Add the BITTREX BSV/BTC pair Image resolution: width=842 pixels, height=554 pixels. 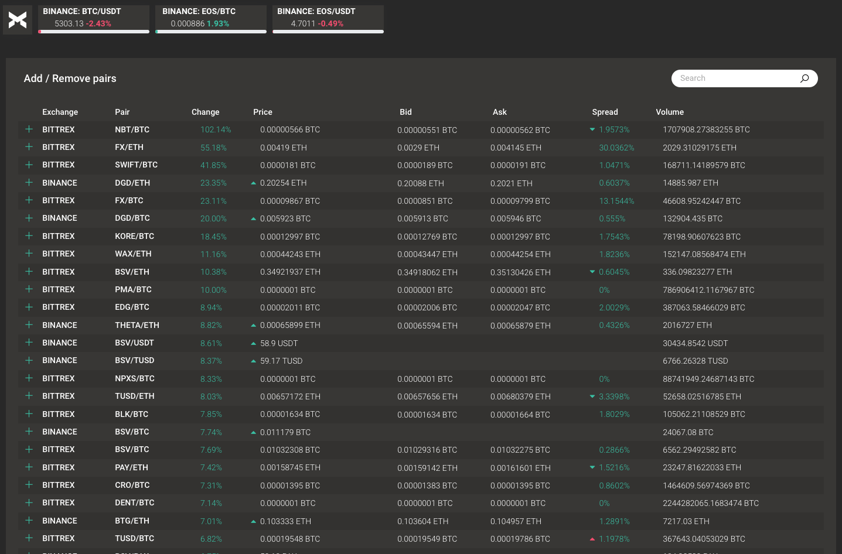coord(29,449)
